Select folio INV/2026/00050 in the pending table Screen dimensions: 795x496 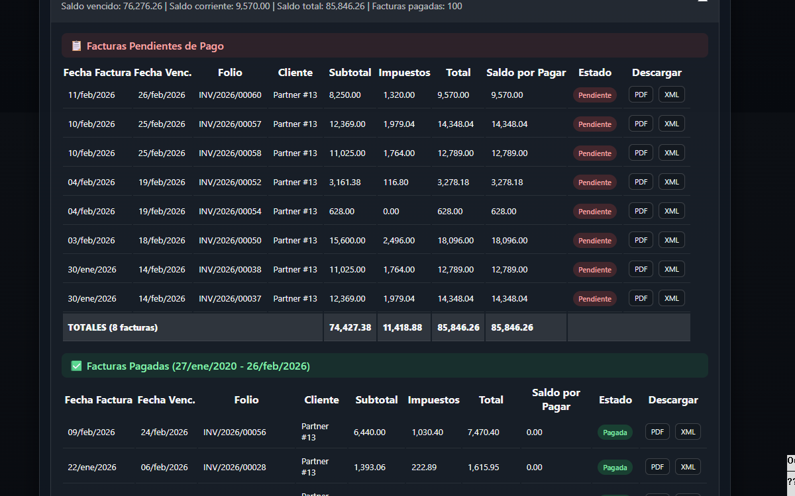coord(230,241)
